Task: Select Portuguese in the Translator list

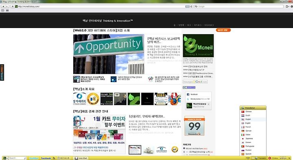Action: pyautogui.click(x=253, y=146)
